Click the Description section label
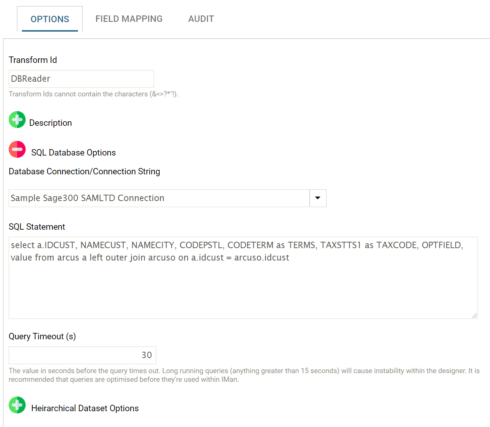Viewport: 490px width, 427px height. coord(50,123)
